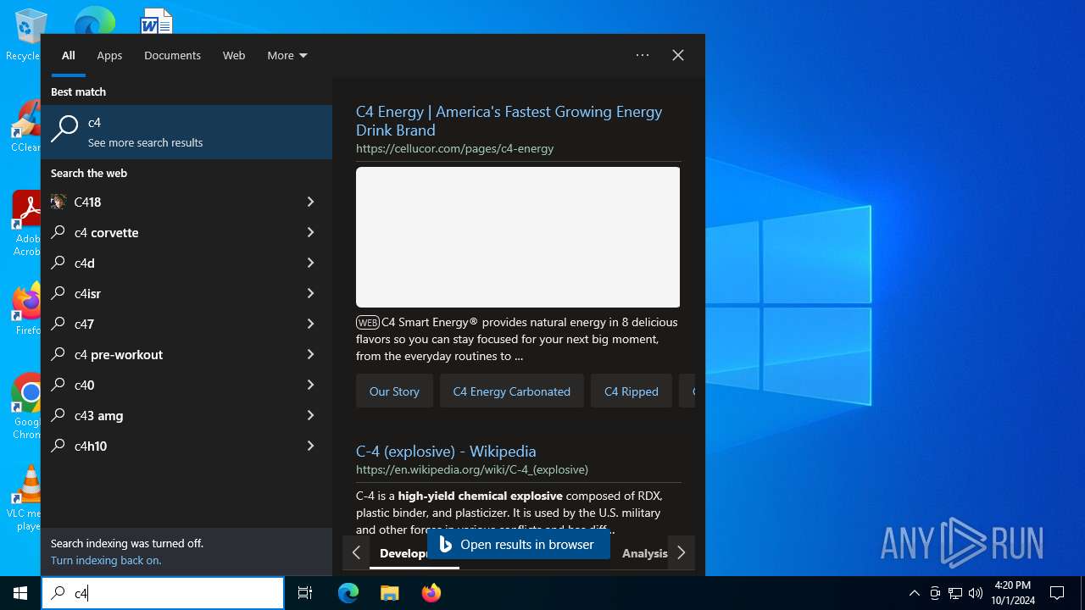Image resolution: width=1085 pixels, height=610 pixels.
Task: Expand the c4 pre-workout suggestion arrow
Action: coord(310,354)
